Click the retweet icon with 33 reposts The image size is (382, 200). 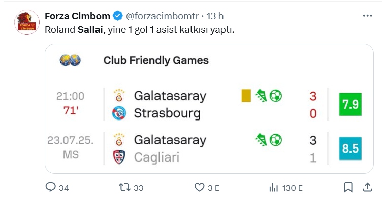pos(125,188)
